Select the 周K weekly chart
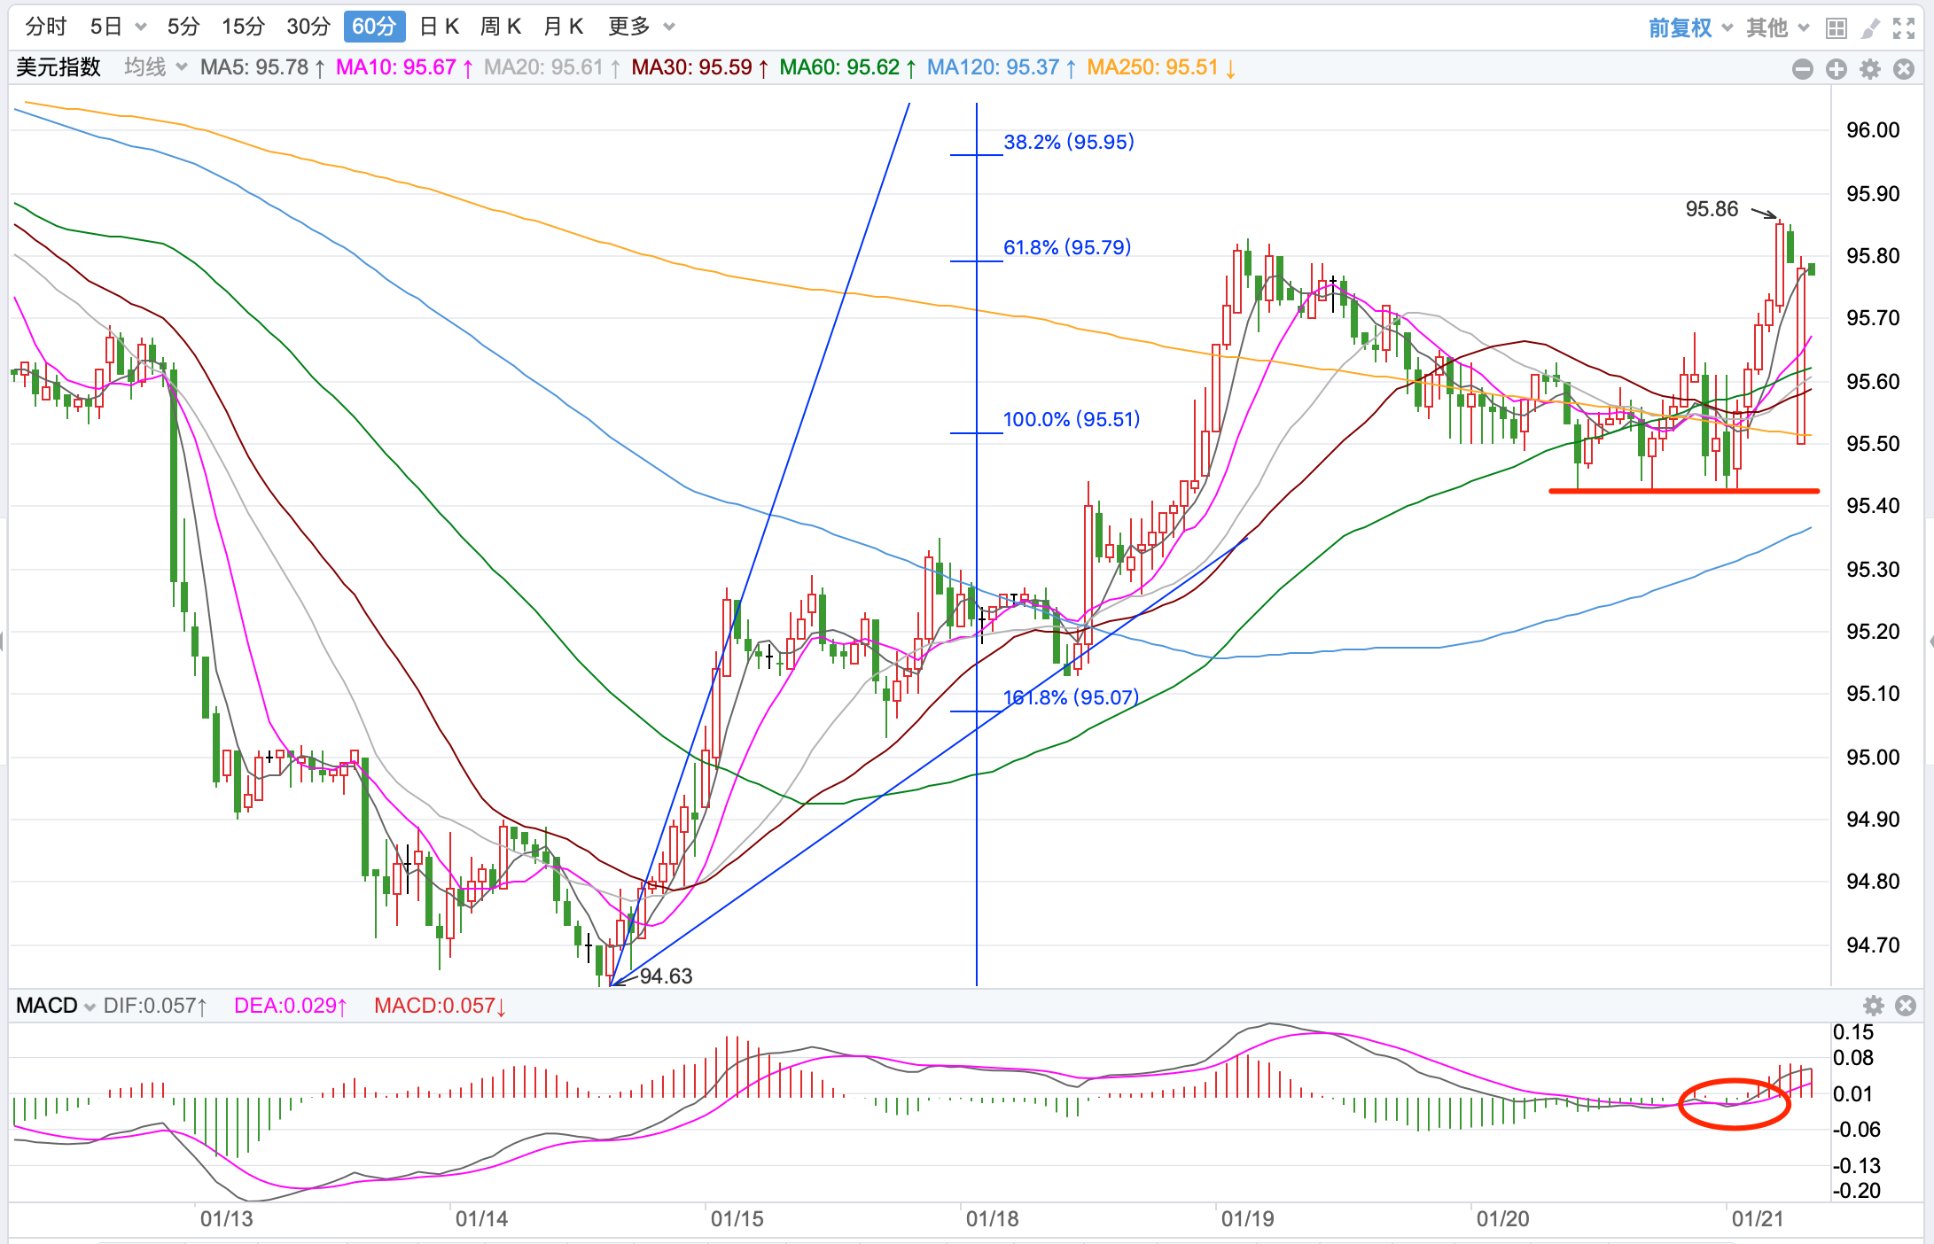Image resolution: width=1934 pixels, height=1244 pixels. pos(501,27)
